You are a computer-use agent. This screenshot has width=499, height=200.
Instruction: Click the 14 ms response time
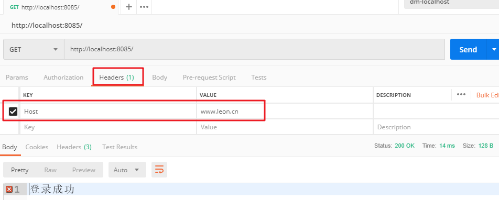(x=447, y=146)
